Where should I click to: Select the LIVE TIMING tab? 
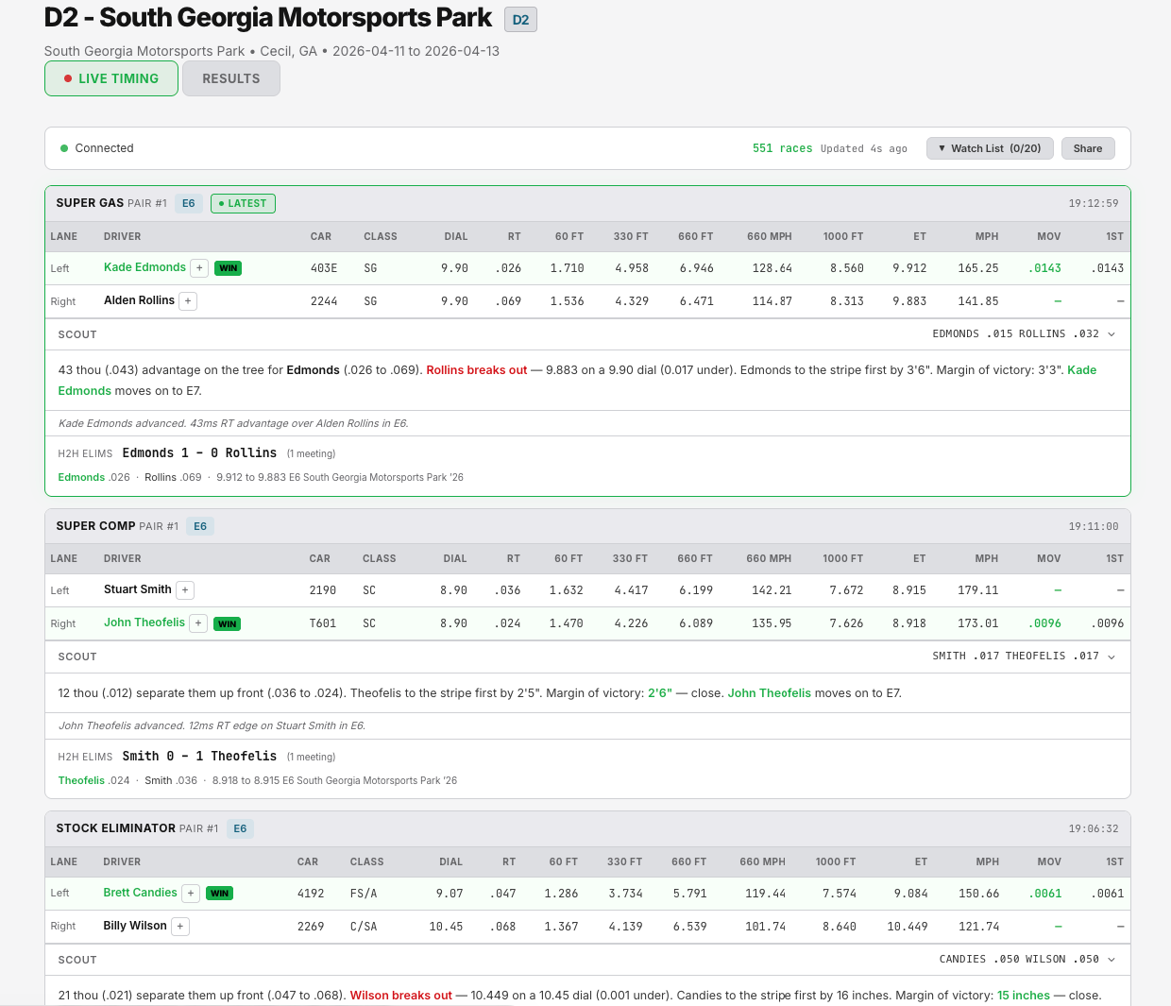(x=110, y=78)
